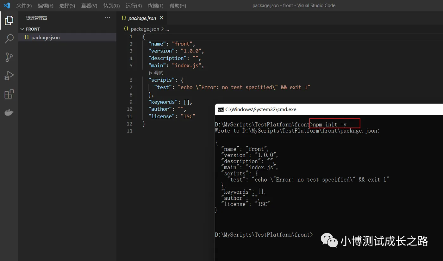Click the "ISC" license value in editor
The image size is (443, 261).
pos(188,116)
